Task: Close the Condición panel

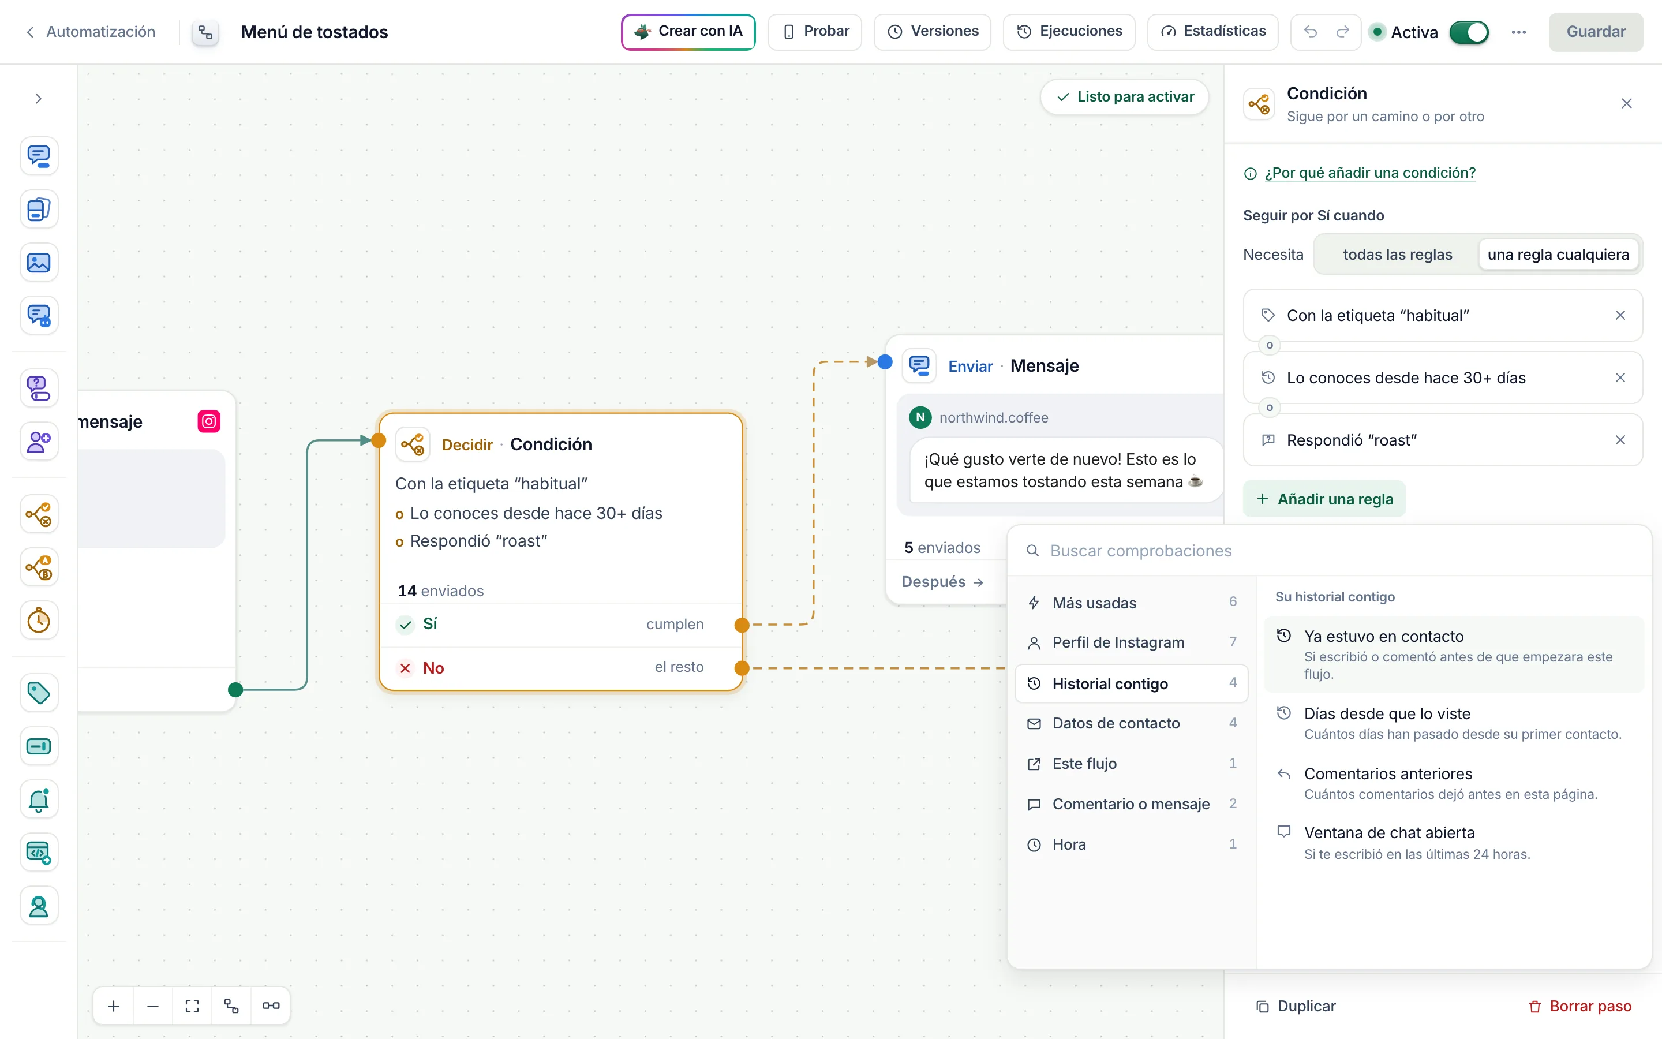Action: [1626, 104]
